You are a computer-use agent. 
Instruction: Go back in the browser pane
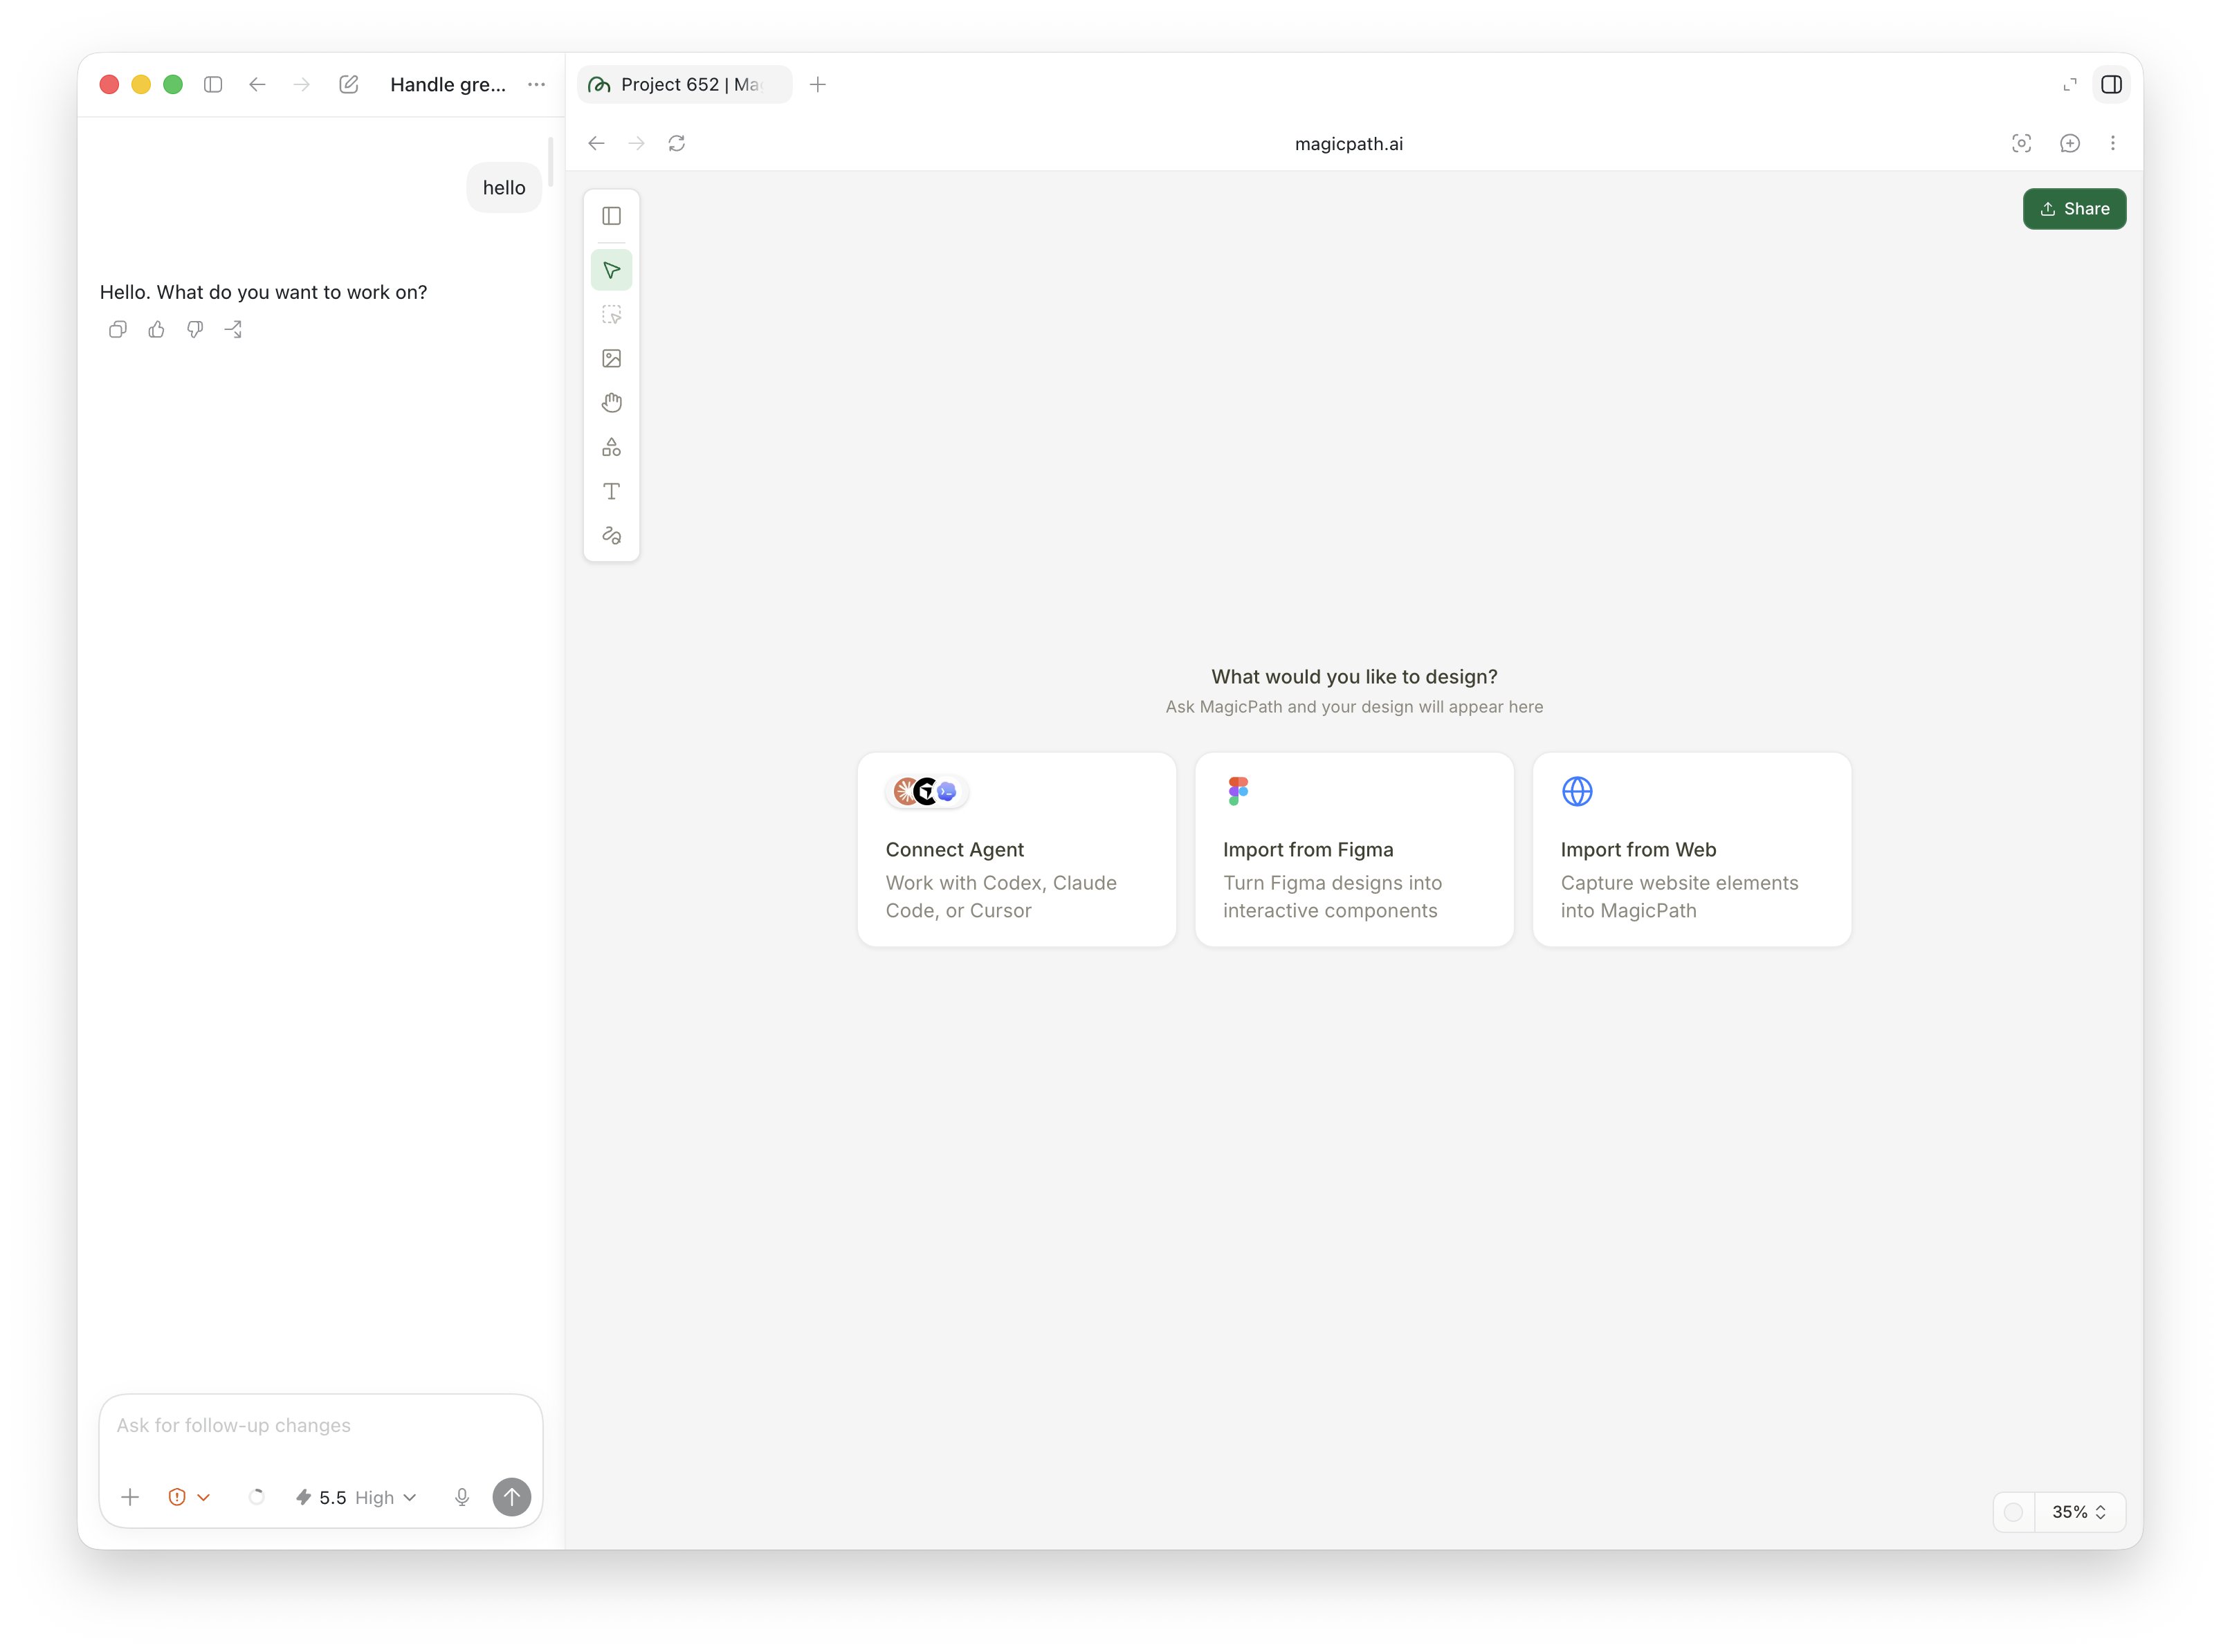(596, 143)
